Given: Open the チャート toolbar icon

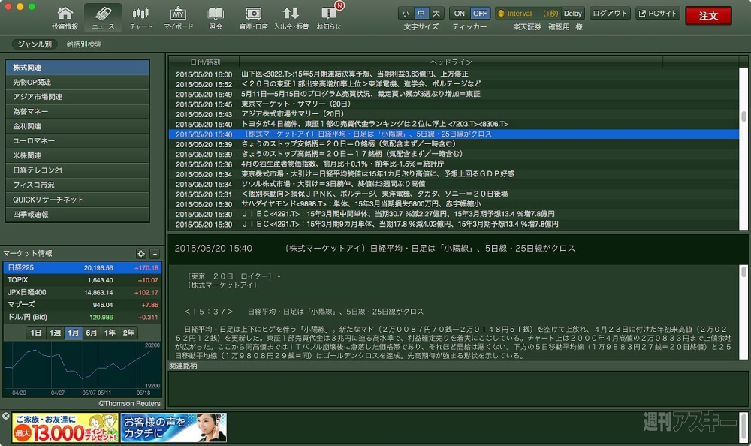Looking at the screenshot, I should 141,18.
